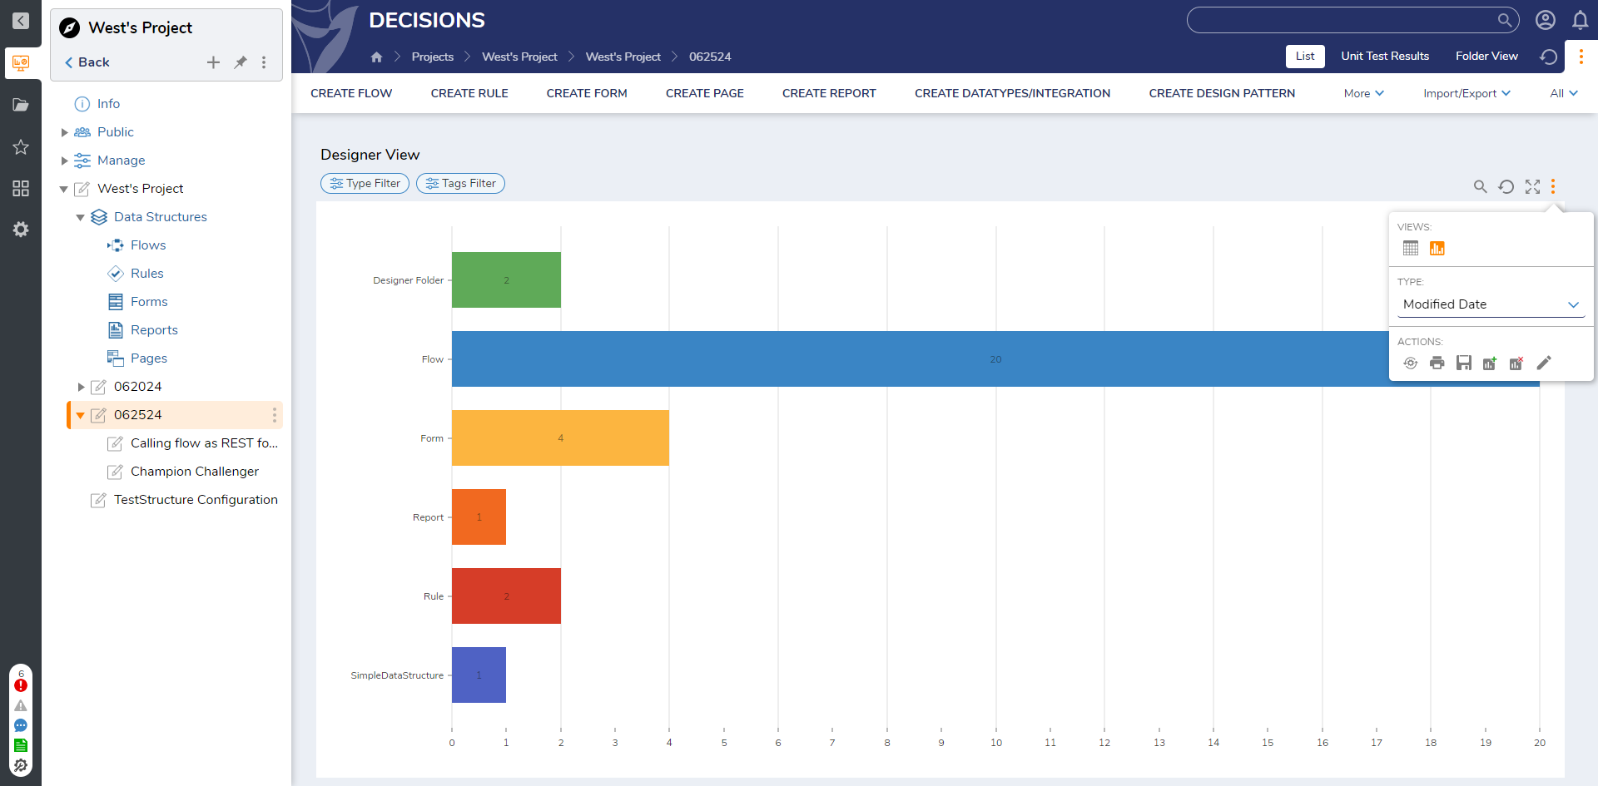Image resolution: width=1598 pixels, height=786 pixels.
Task: Open the favorites star icon
Action: 21,147
